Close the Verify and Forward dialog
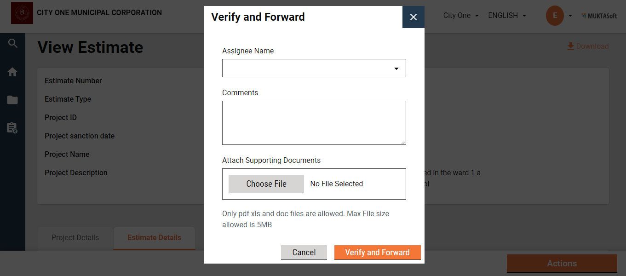Image resolution: width=626 pixels, height=276 pixels. 413,17
